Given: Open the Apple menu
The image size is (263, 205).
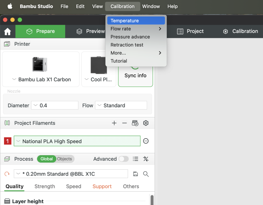Looking at the screenshot, I should pyautogui.click(x=10, y=6).
